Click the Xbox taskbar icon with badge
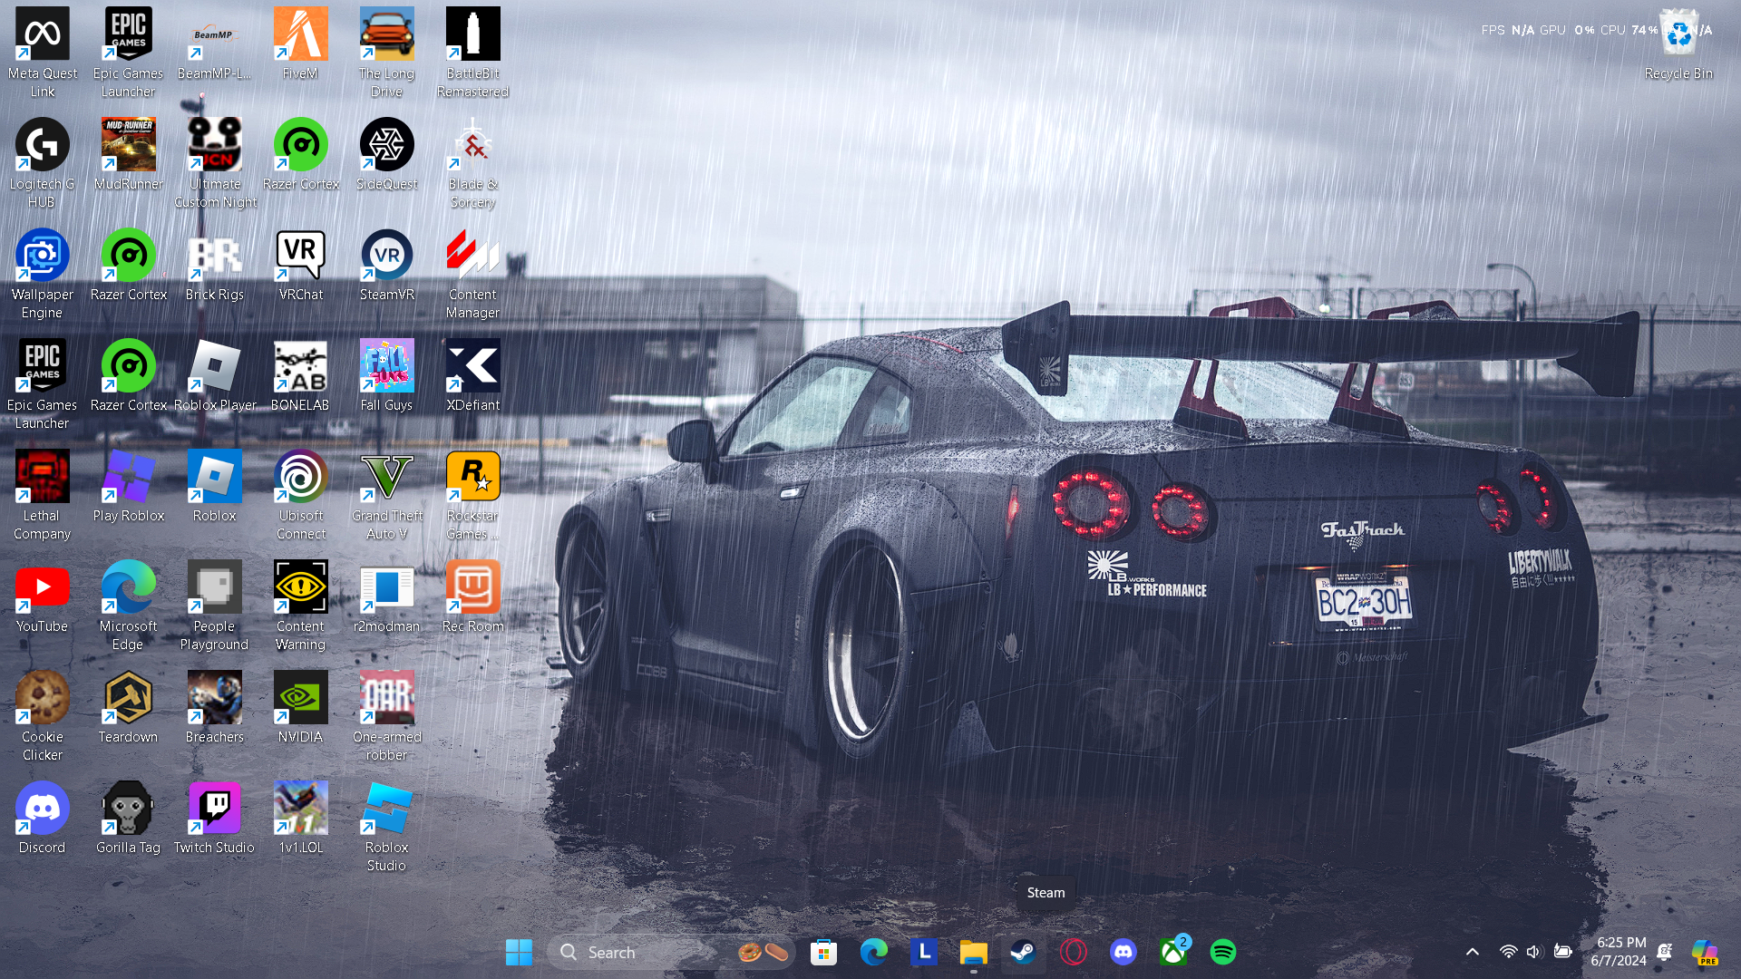Image resolution: width=1741 pixels, height=979 pixels. point(1173,952)
